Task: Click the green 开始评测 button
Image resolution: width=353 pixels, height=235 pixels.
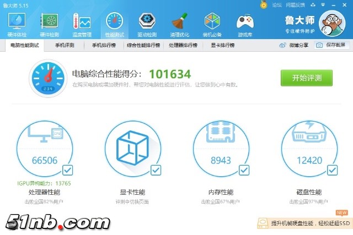Action: [x=307, y=78]
